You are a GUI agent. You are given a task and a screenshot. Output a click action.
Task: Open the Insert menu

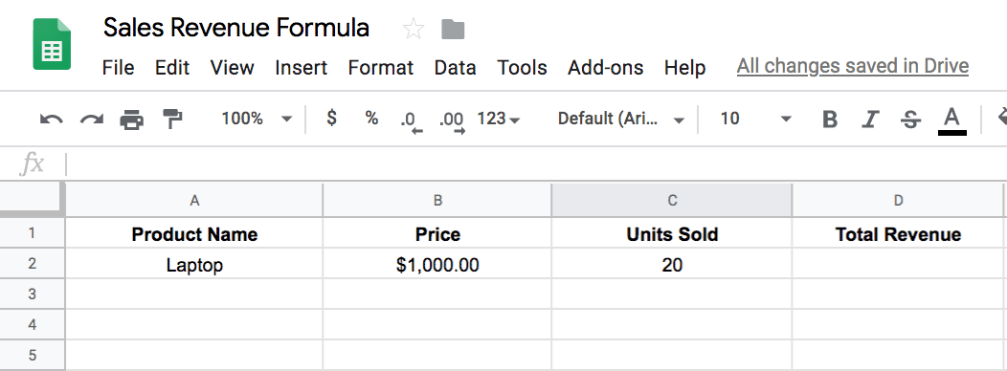coord(302,67)
